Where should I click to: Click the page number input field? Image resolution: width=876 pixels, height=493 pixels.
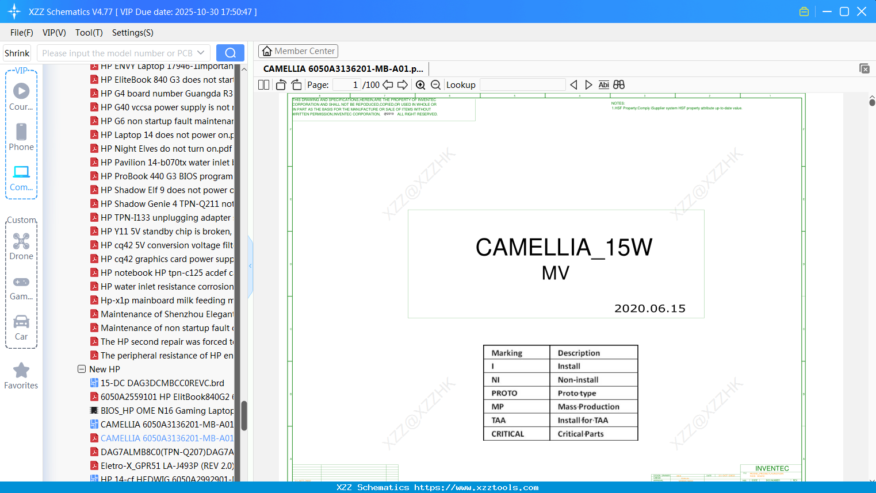point(347,84)
